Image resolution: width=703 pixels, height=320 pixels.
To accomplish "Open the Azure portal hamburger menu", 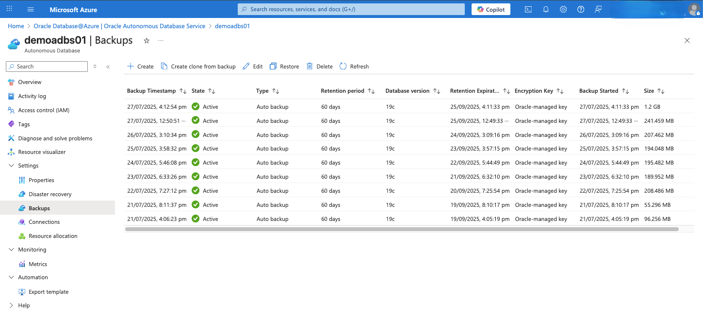I will (30, 9).
